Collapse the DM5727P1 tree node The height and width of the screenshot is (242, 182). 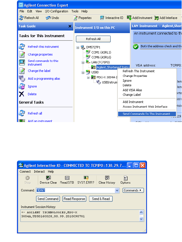click(x=78, y=47)
